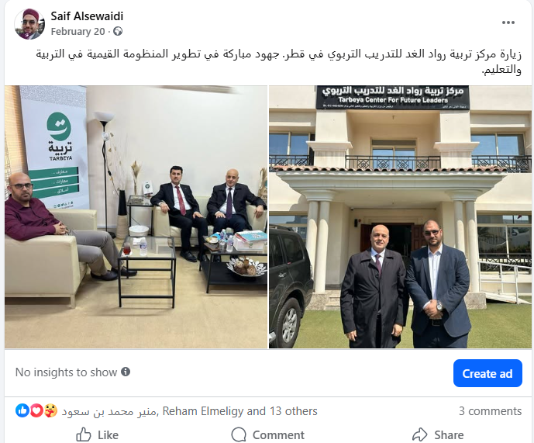534x443 pixels.
Task: Click the Arabic name منير محمد بن سعود
Action: (x=109, y=412)
